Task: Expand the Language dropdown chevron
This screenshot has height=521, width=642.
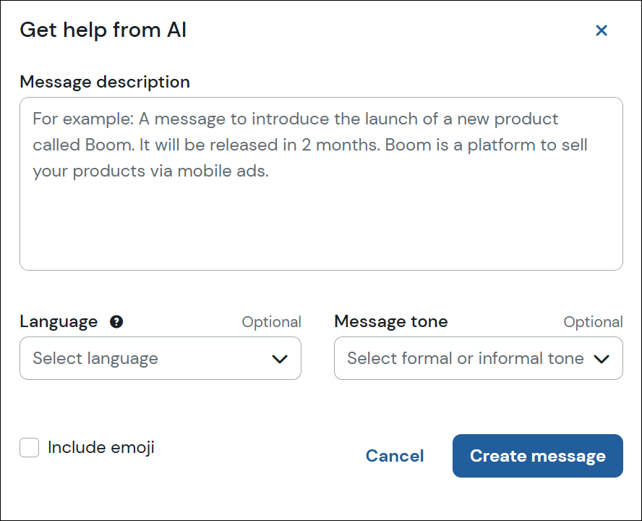Action: pyautogui.click(x=280, y=358)
